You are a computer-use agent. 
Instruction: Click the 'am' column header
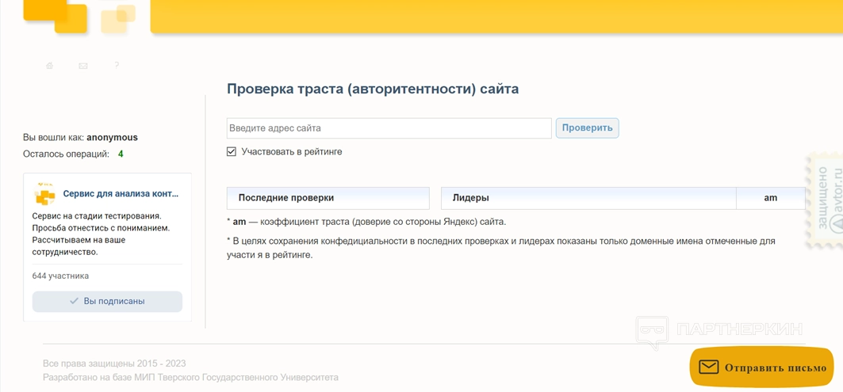770,198
